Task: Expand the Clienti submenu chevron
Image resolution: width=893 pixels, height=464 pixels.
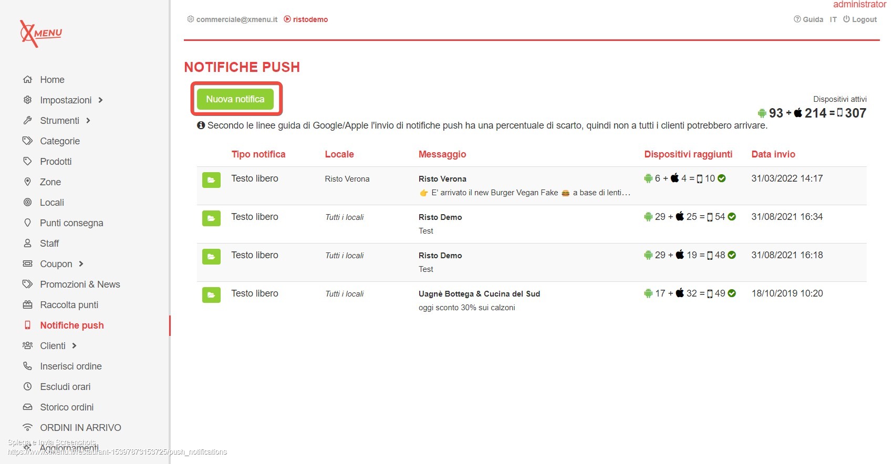Action: (x=75, y=346)
